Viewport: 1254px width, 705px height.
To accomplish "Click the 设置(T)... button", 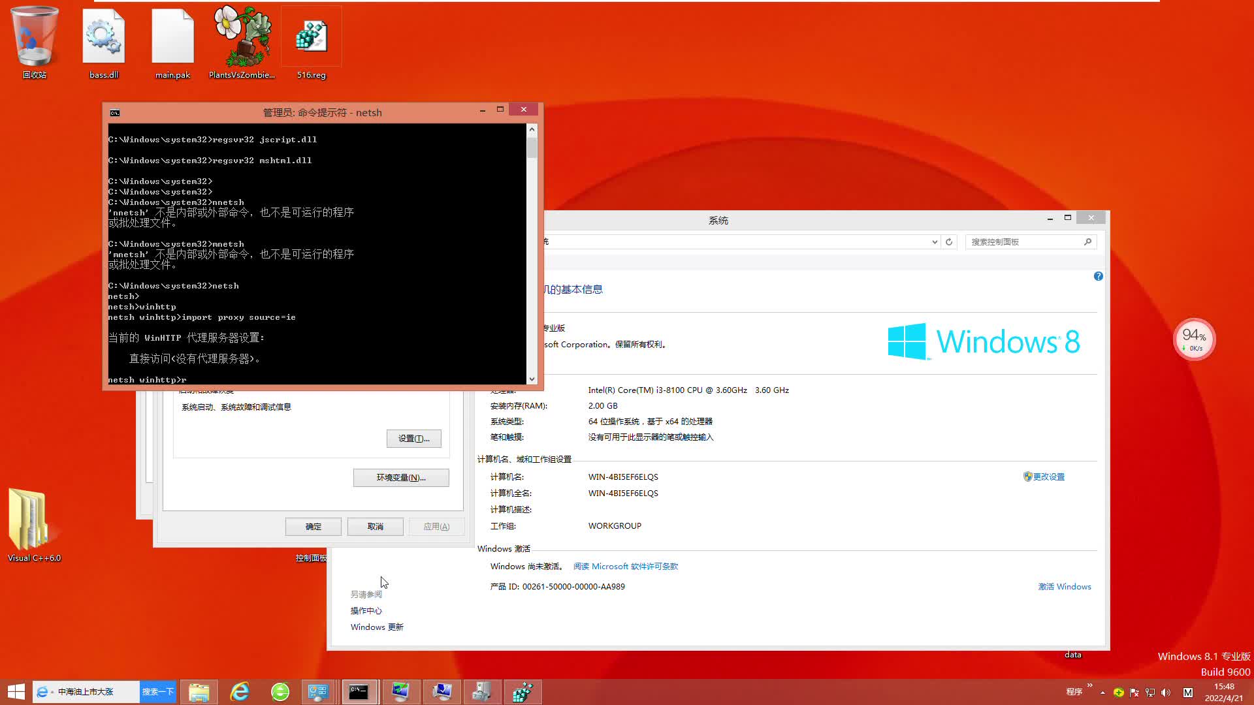I will tap(414, 439).
